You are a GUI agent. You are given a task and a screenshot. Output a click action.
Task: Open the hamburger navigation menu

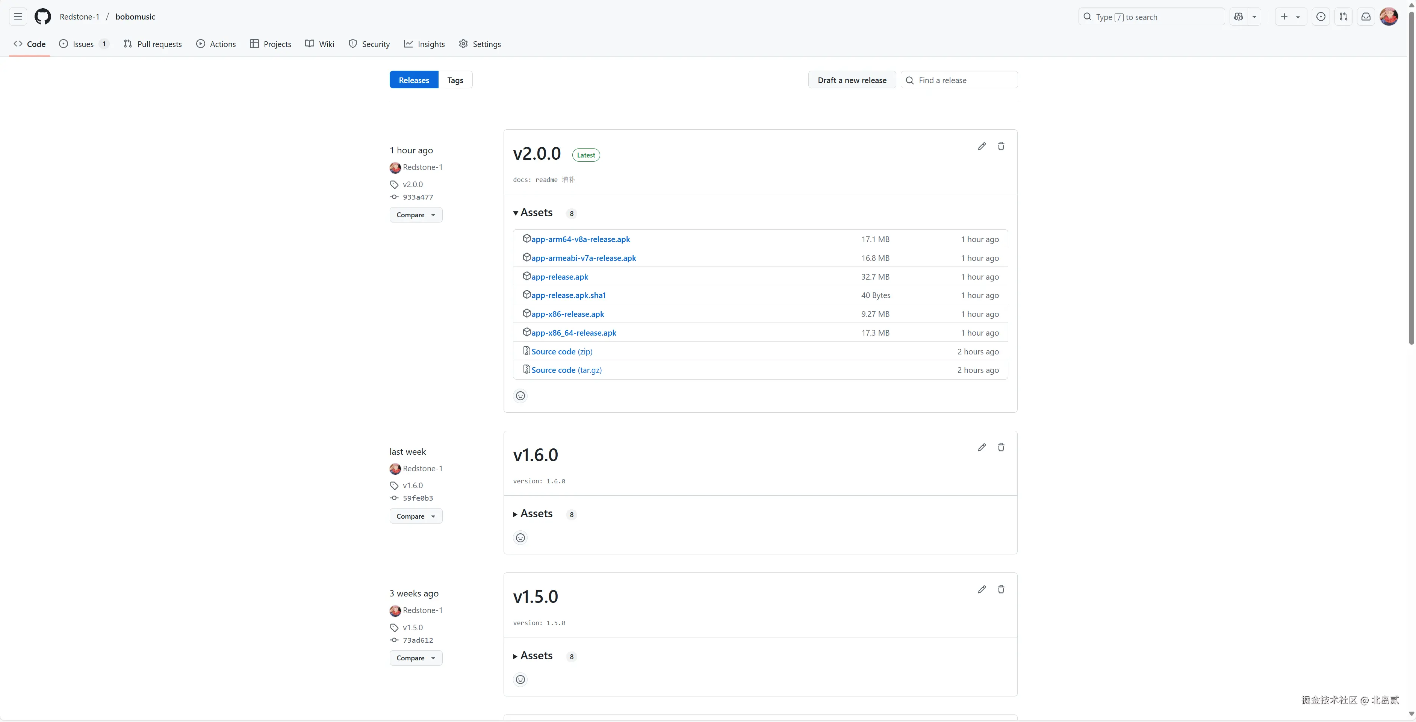coord(18,17)
